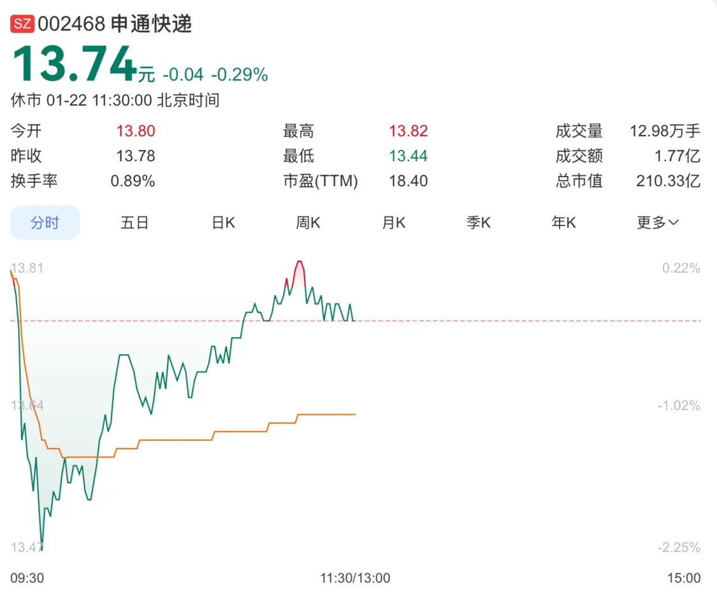Switch to the 分时 intraday chart tab

point(45,222)
